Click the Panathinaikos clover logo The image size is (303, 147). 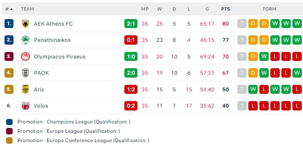(25, 40)
